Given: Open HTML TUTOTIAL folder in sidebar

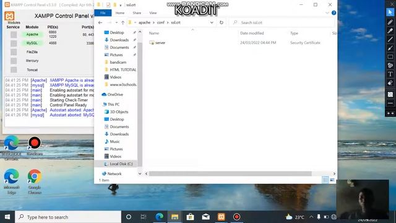Looking at the screenshot, I should [x=123, y=70].
